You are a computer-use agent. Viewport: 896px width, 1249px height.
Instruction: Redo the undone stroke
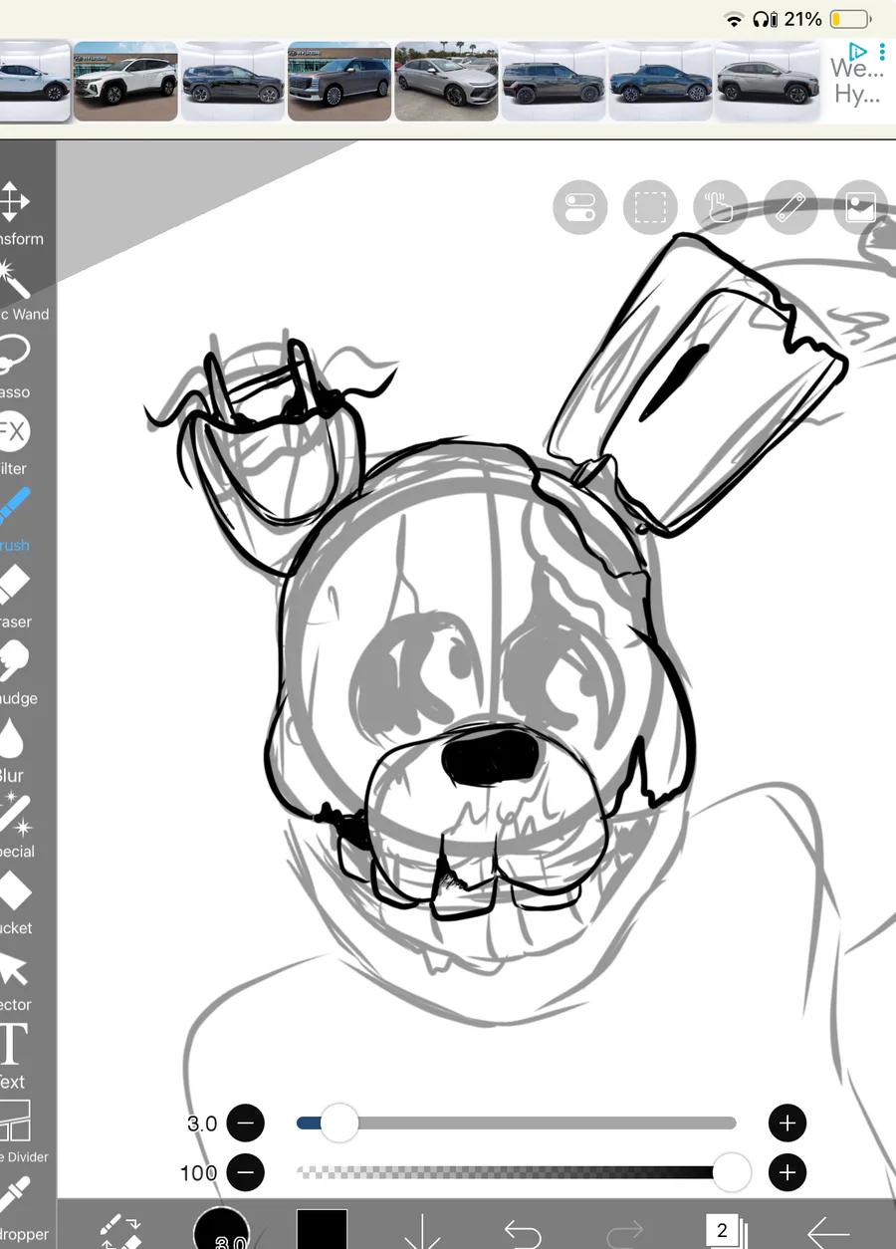pos(624,1234)
